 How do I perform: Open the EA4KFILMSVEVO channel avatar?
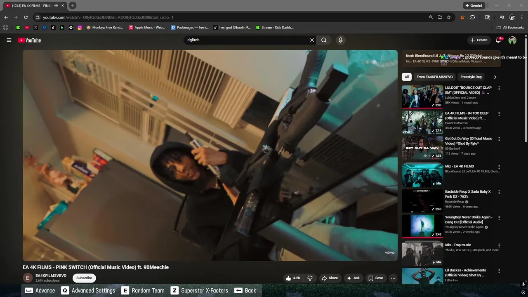[28, 278]
